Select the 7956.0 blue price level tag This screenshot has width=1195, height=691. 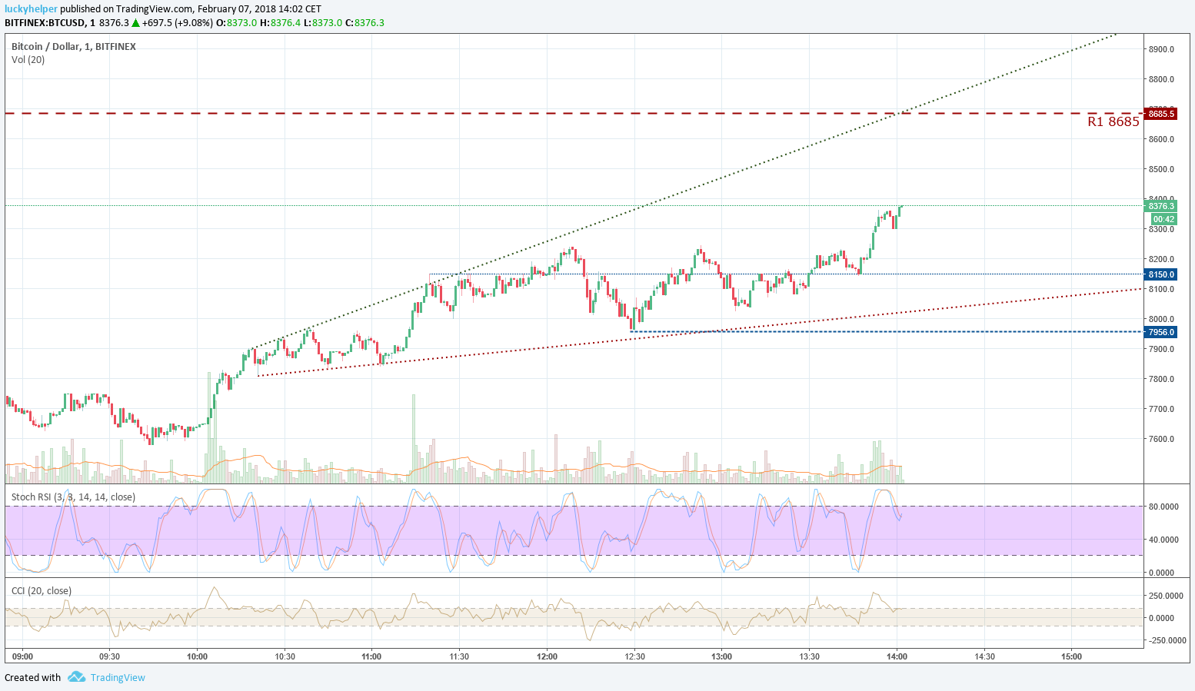[1161, 332]
